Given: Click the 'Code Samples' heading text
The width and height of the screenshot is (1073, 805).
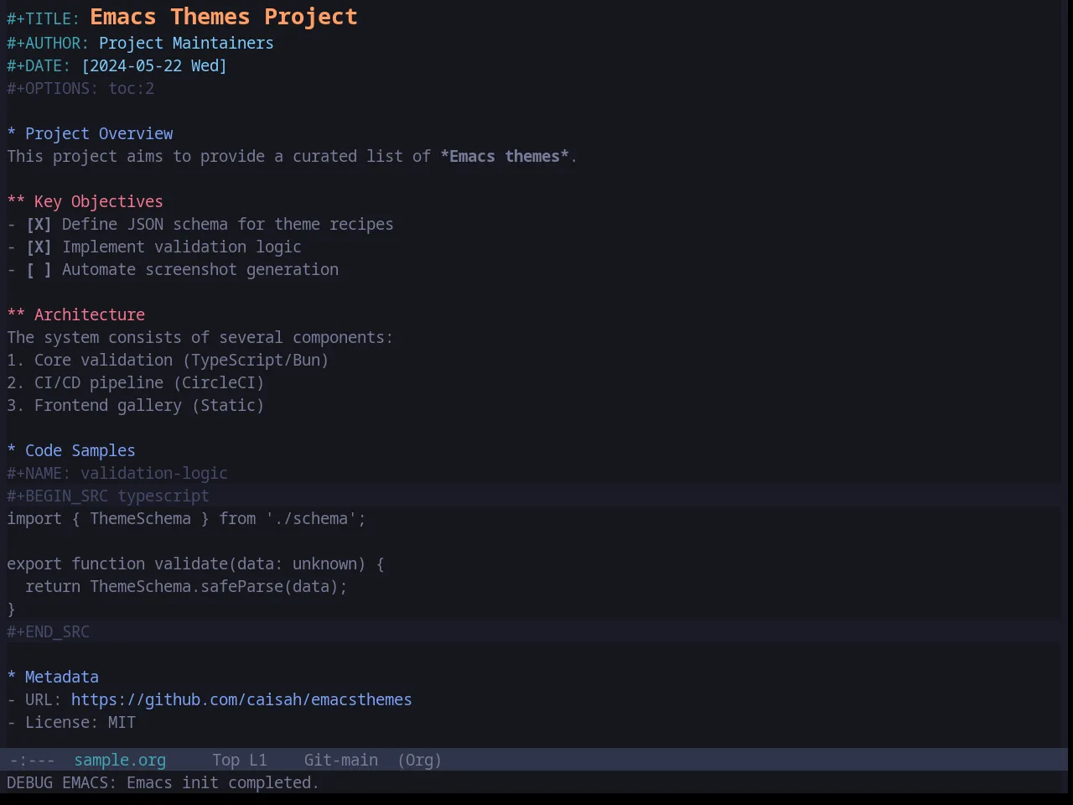Looking at the screenshot, I should point(80,450).
